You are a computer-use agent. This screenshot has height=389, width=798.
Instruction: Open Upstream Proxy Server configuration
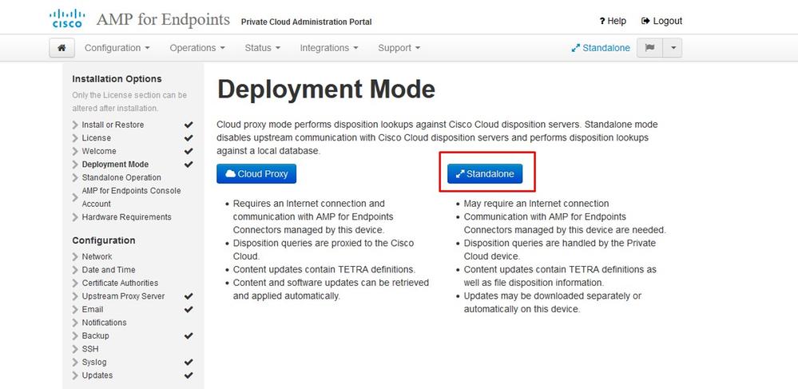(123, 296)
